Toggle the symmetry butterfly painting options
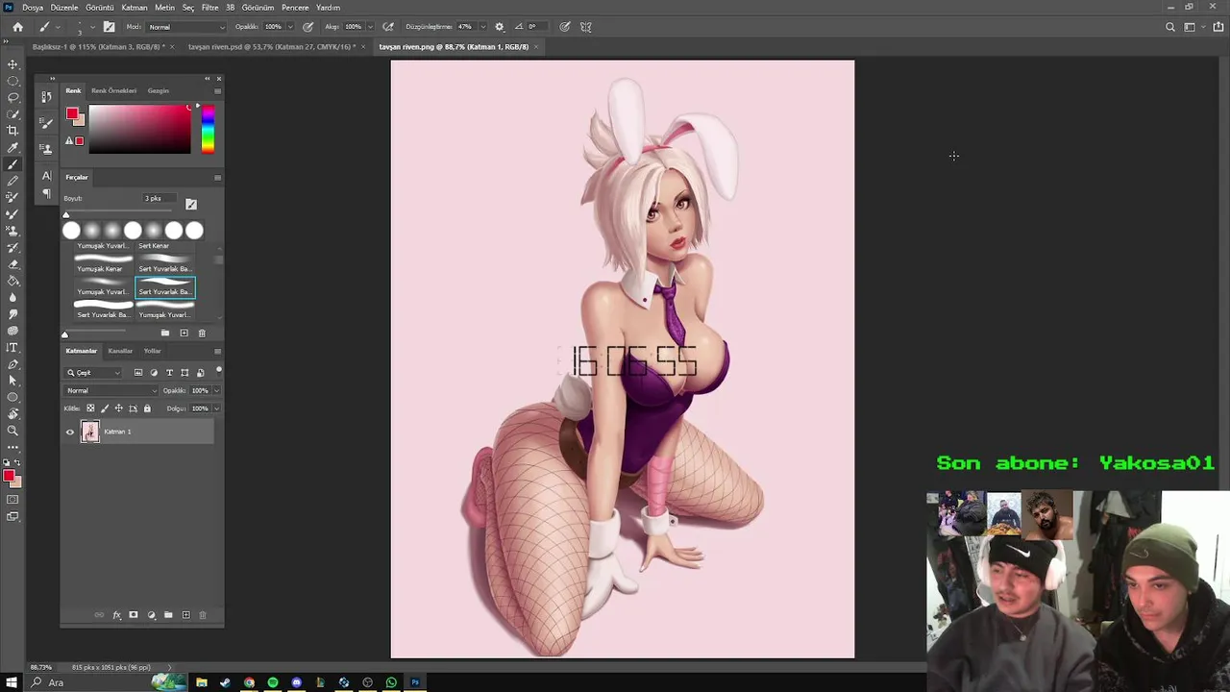Screen dimensions: 1230x692 (x=586, y=27)
